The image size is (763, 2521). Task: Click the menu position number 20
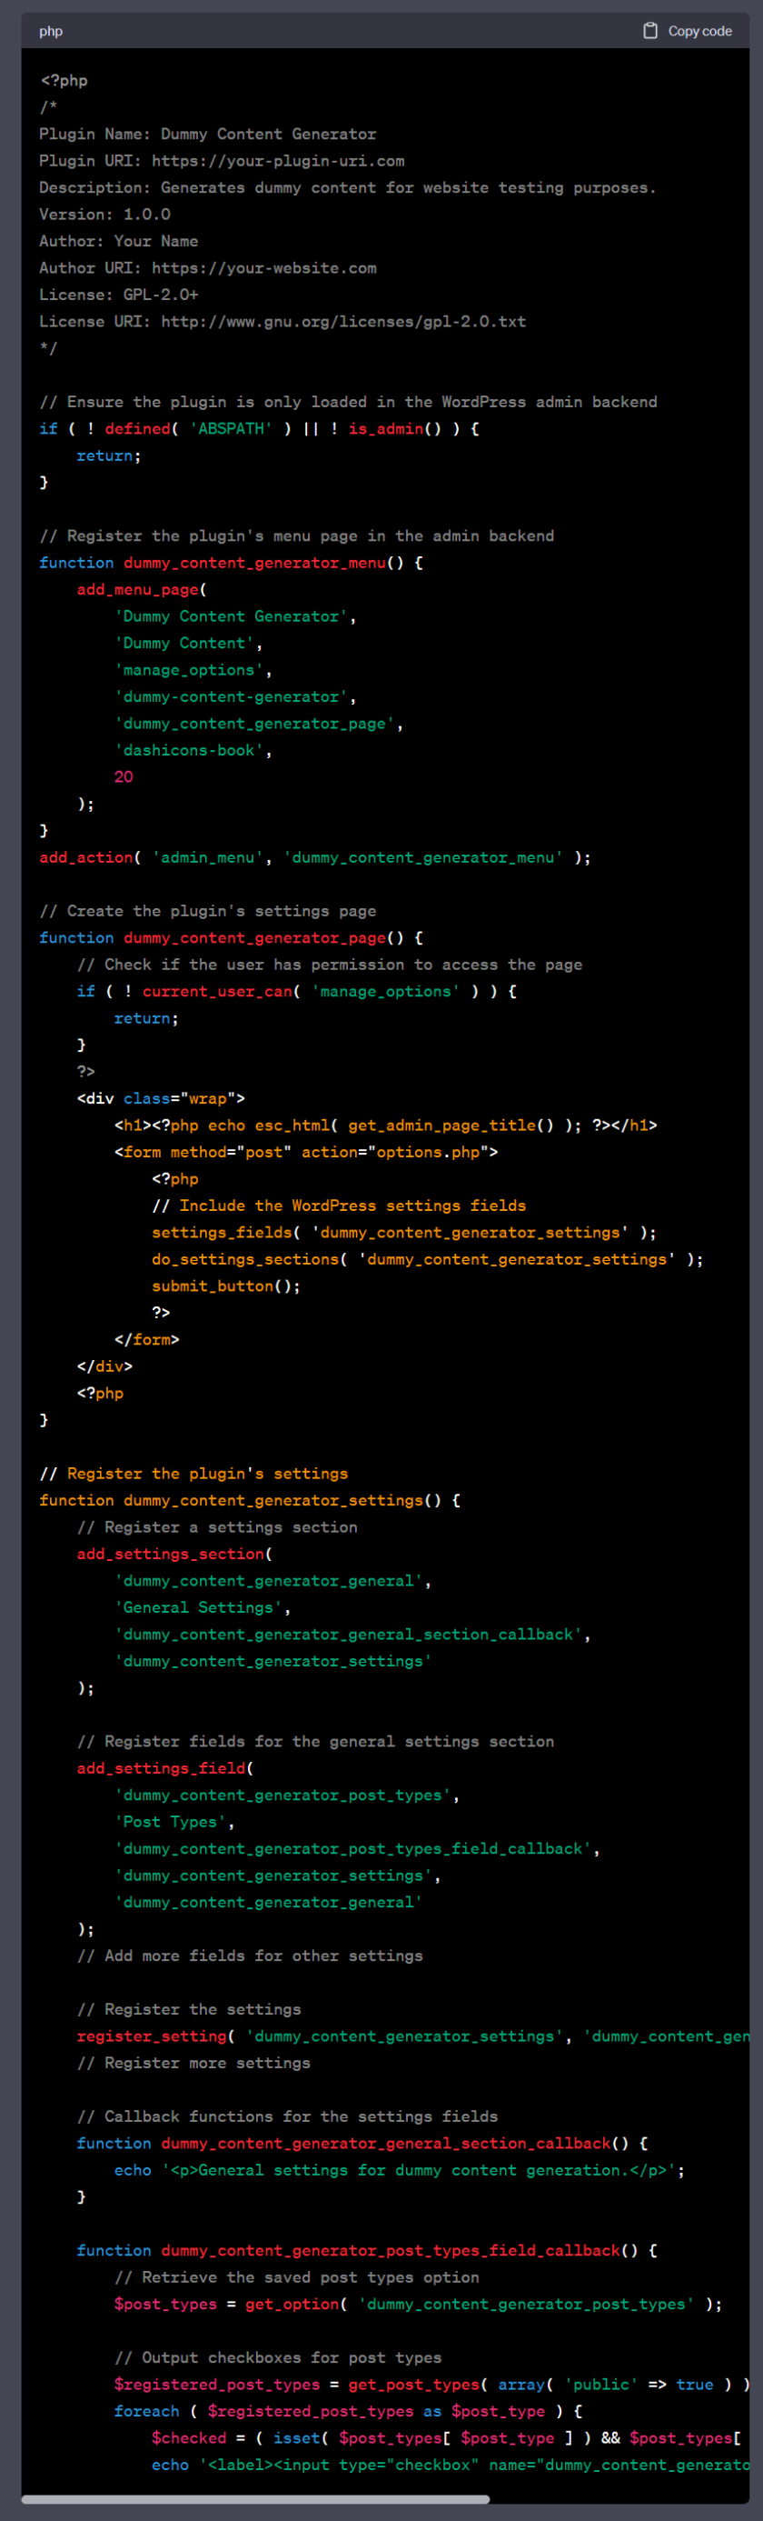(x=124, y=777)
